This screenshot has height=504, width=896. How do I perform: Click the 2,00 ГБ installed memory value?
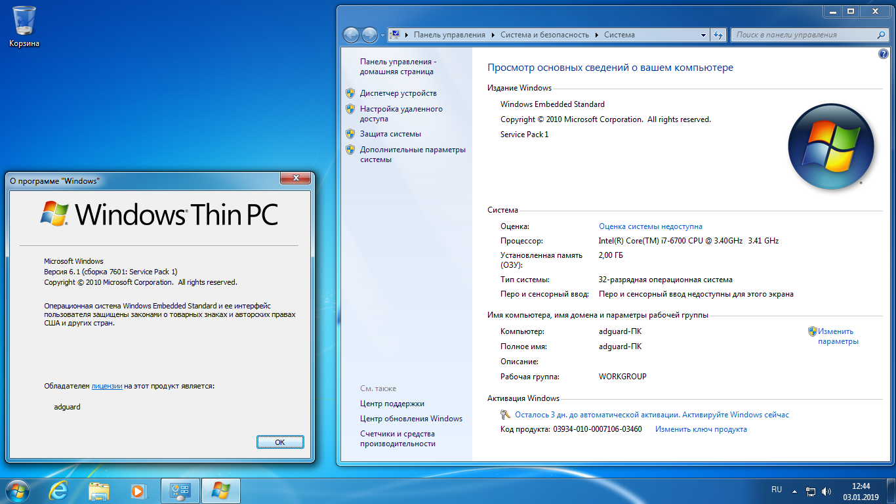(611, 255)
